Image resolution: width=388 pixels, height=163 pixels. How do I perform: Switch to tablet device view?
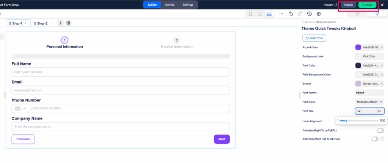point(260,14)
